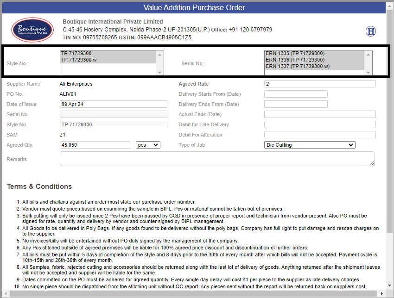
Task: Click the Actual Ends date field
Action: (x=320, y=114)
